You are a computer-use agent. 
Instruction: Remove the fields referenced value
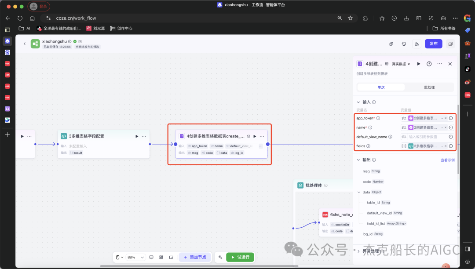(x=445, y=146)
